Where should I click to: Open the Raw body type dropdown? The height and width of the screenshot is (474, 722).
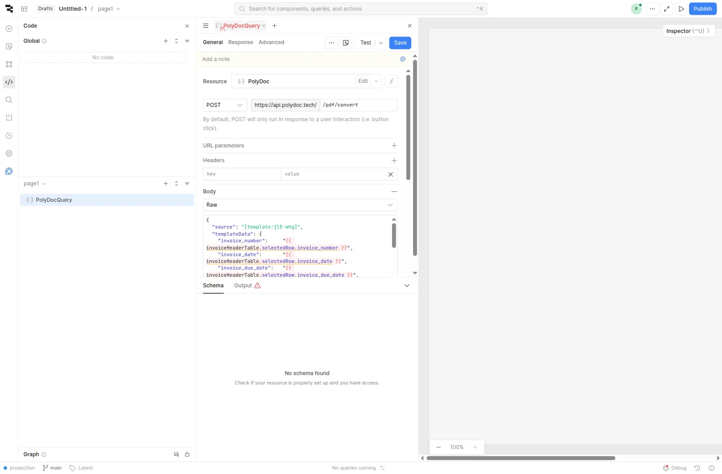(x=300, y=205)
